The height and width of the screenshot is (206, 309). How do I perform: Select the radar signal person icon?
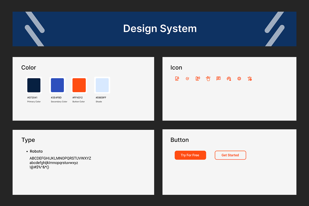229,79
